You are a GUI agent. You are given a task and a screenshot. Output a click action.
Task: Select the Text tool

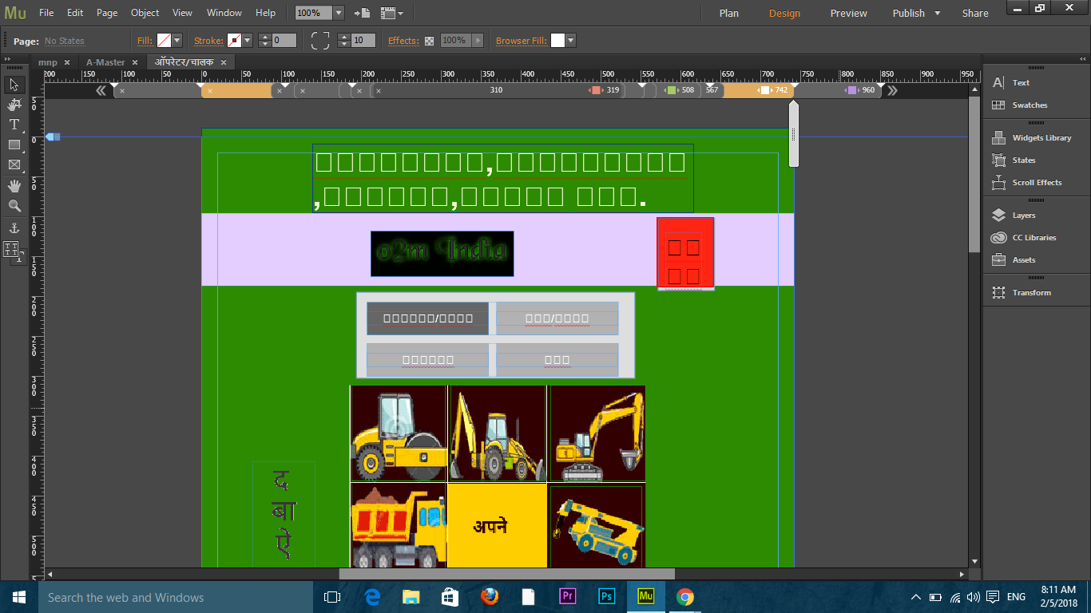[14, 125]
